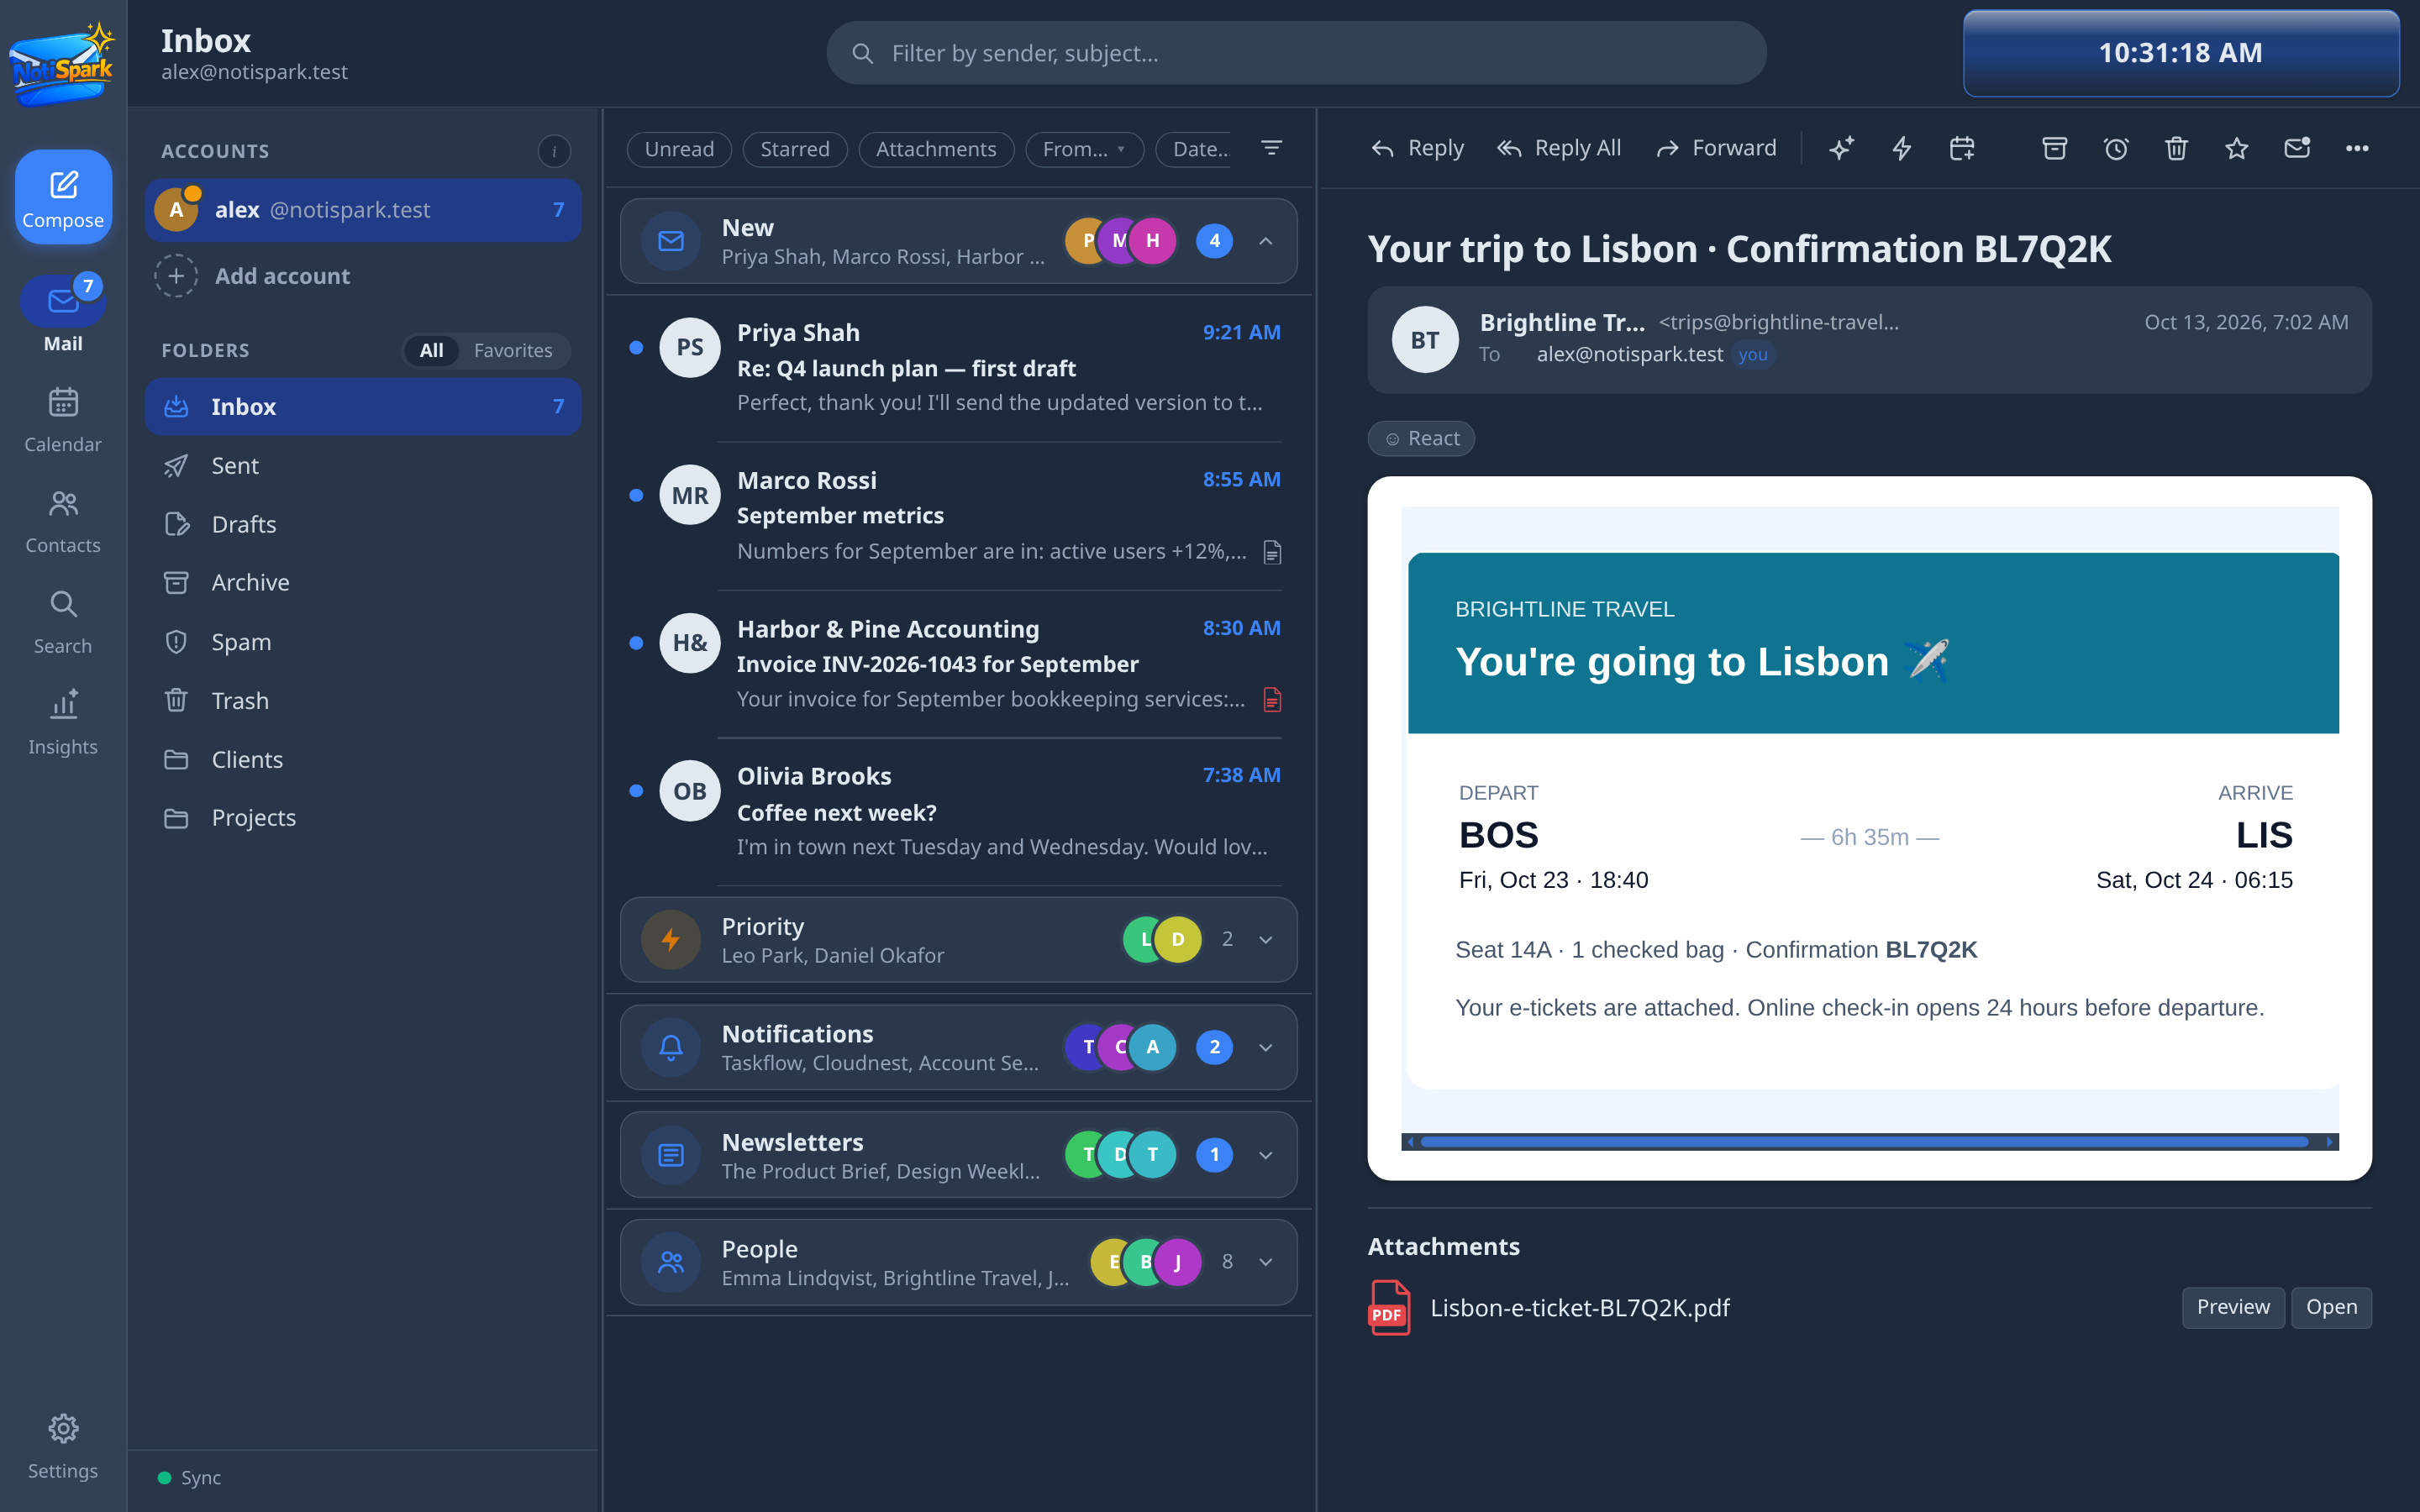Open Priya Shah's Q4 launch plan email

958,368
